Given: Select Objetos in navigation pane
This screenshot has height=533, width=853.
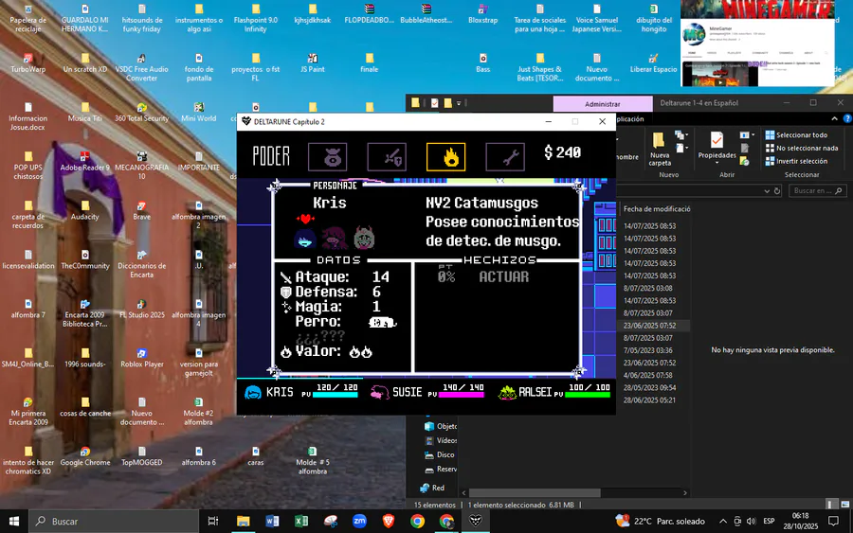Looking at the screenshot, I should coord(441,427).
